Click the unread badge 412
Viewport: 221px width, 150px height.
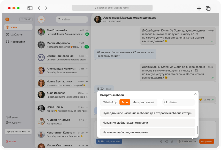tap(87, 47)
